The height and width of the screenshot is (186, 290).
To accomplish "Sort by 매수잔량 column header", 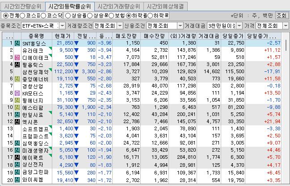I will (155, 36).
